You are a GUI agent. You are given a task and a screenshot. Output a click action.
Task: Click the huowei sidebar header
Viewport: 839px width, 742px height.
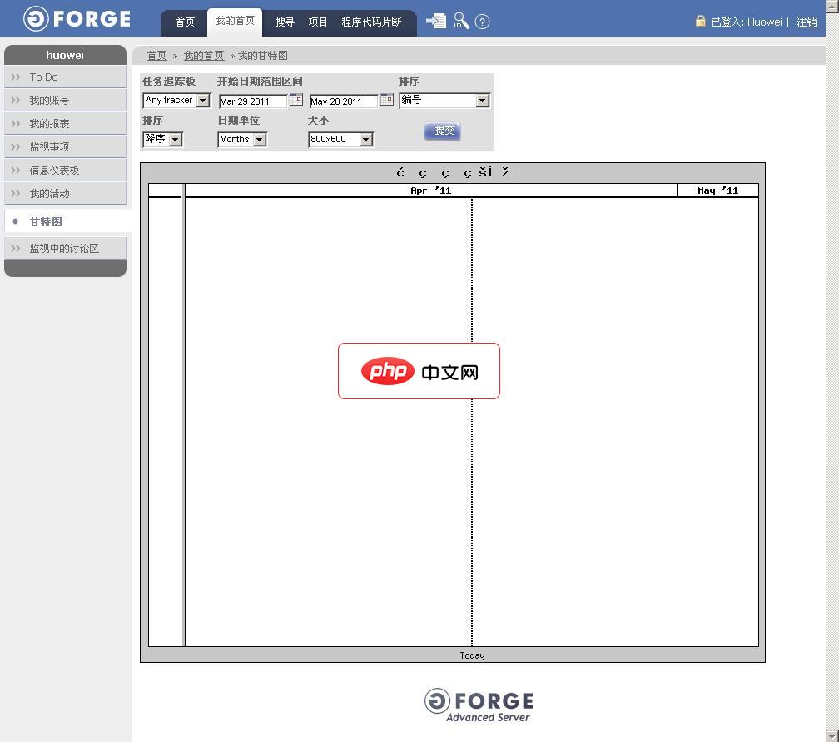65,55
